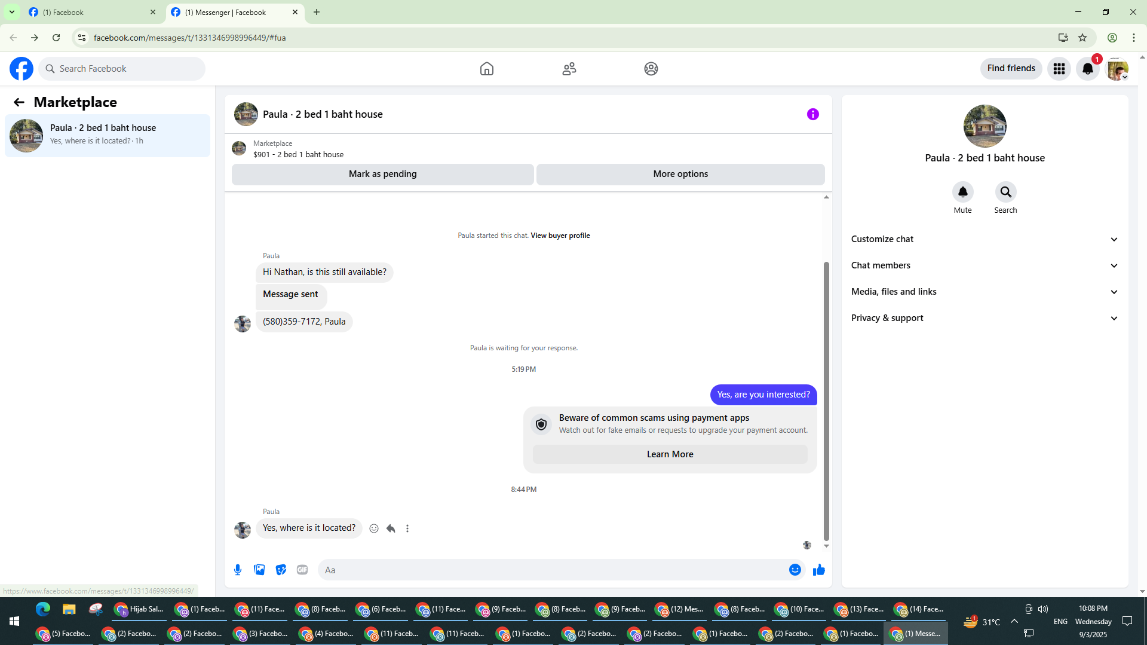Open conversation information purple icon

click(812, 114)
